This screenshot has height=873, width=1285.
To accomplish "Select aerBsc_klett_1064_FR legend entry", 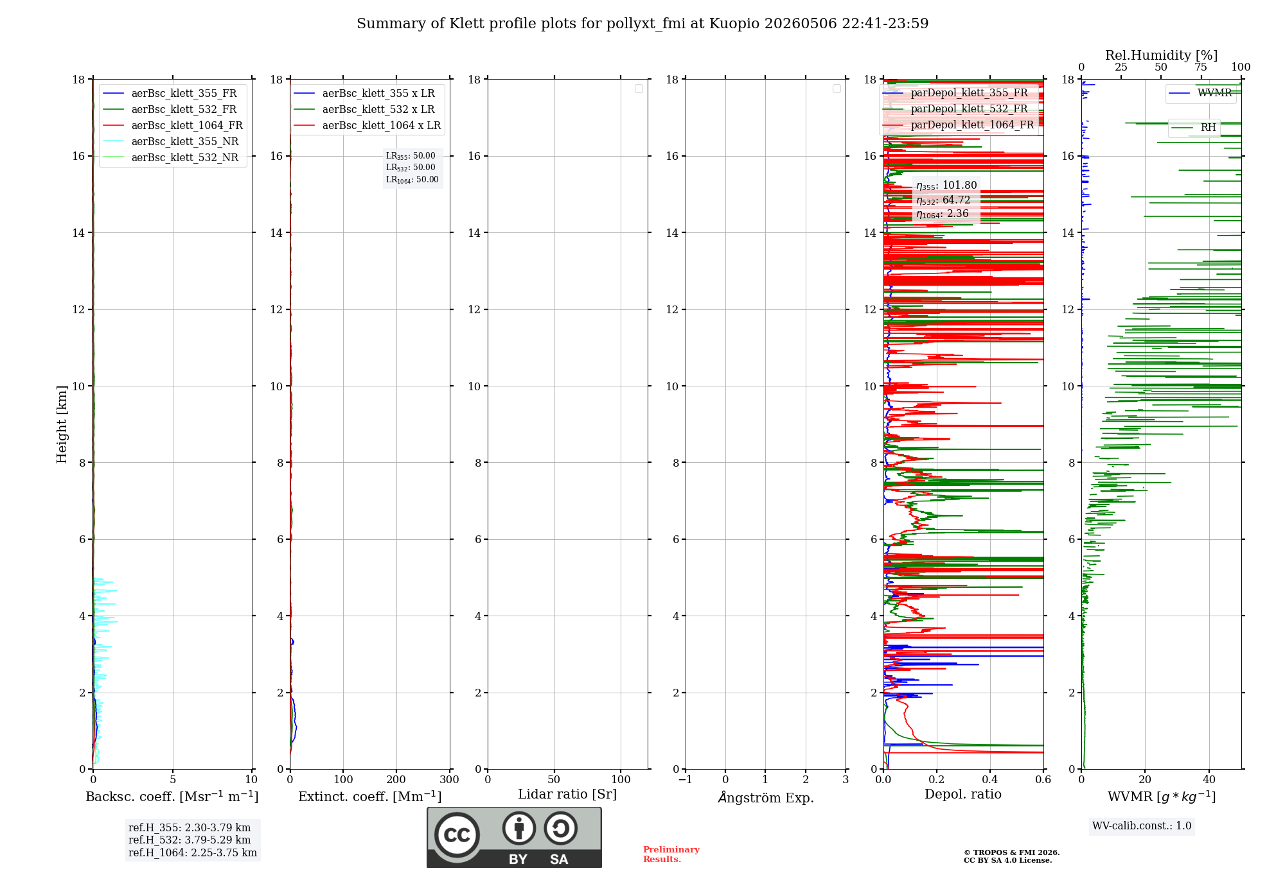I will tap(173, 125).
